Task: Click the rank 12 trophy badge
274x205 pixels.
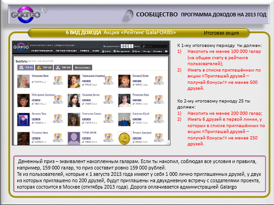Action: (x=159, y=138)
